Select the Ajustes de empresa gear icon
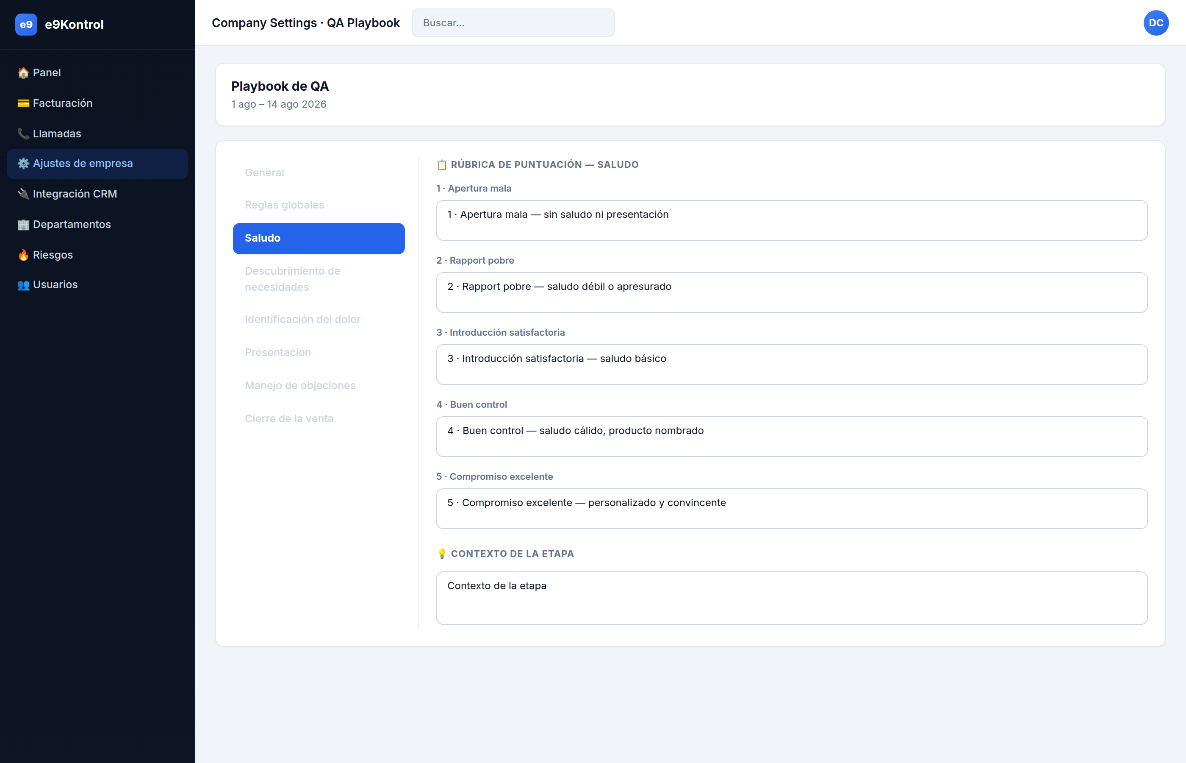Viewport: 1186px width, 763px height. 23,164
